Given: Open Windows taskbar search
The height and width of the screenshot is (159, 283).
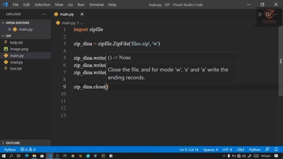Looking at the screenshot, I should tap(11, 156).
